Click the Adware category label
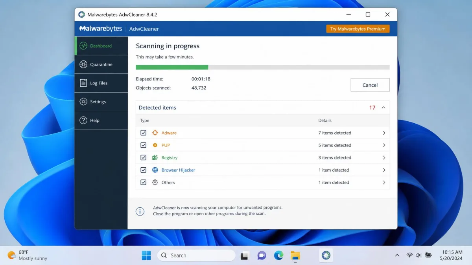 coord(169,133)
